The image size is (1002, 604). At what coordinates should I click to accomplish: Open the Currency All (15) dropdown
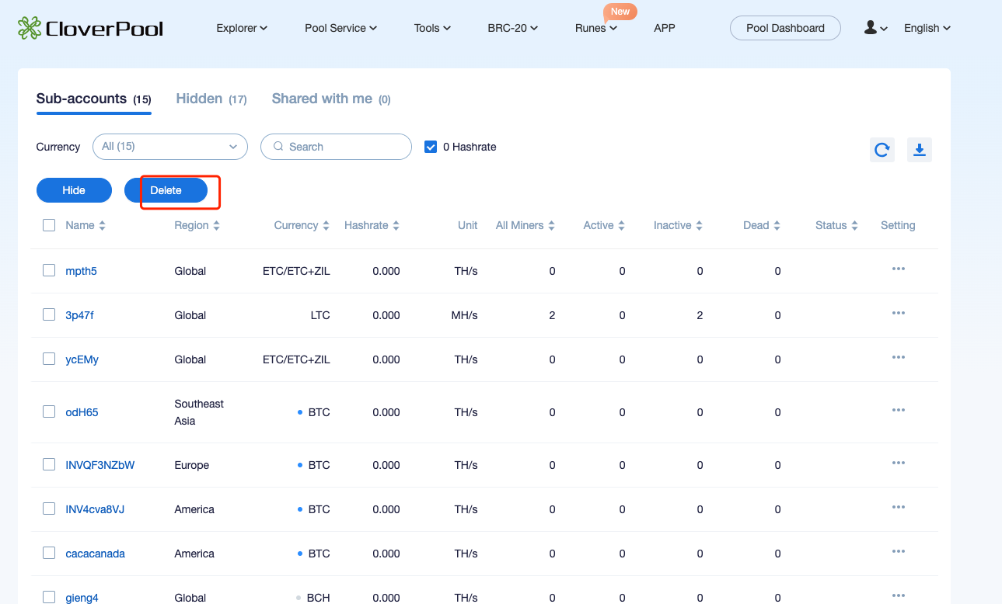pyautogui.click(x=169, y=147)
